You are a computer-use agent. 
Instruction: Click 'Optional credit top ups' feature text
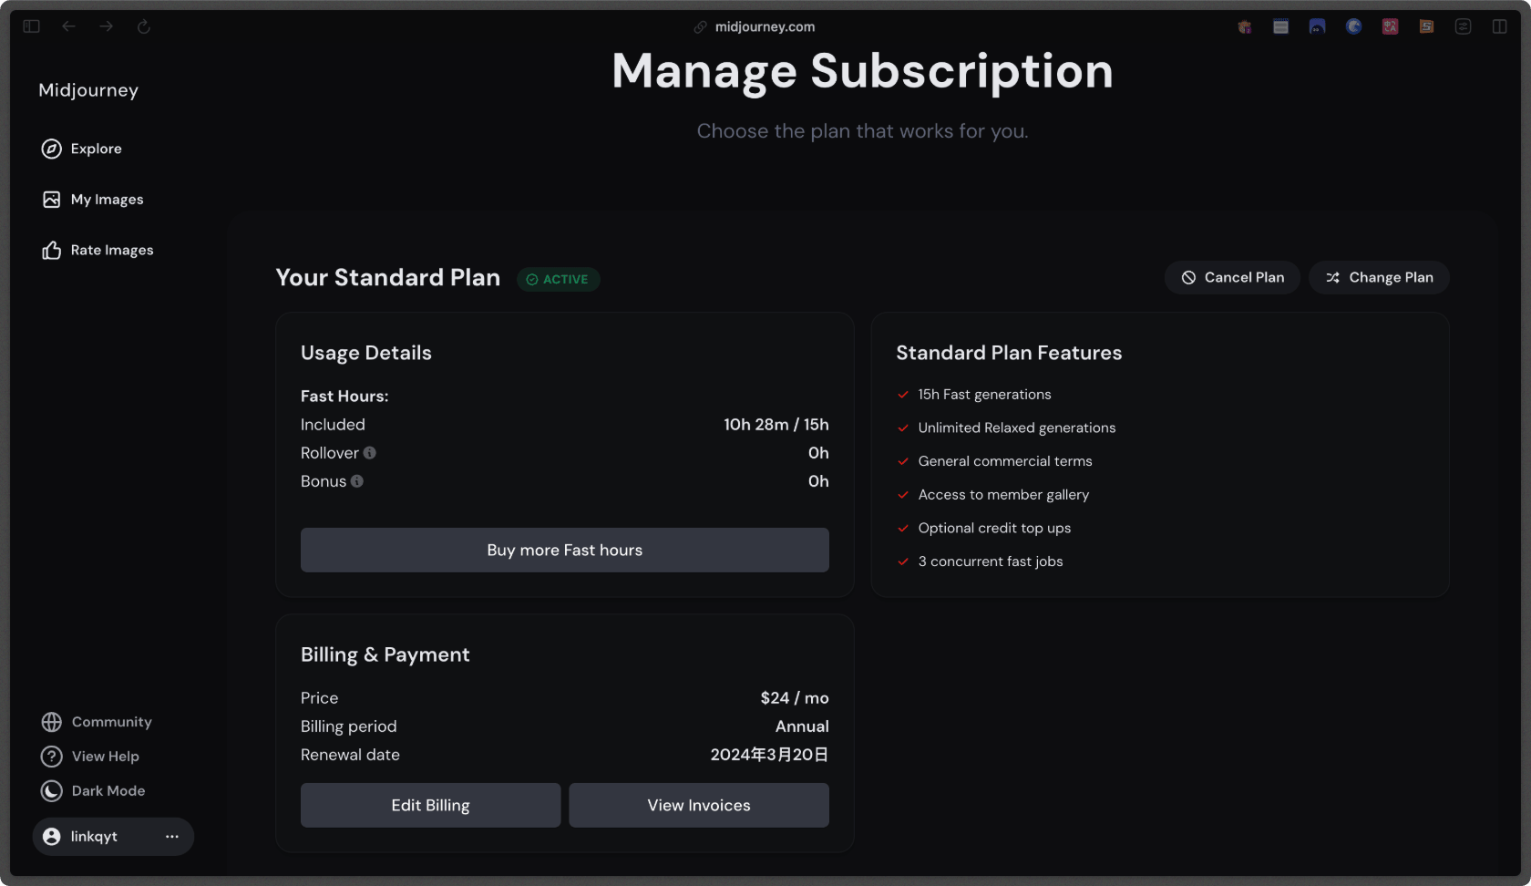[994, 529]
